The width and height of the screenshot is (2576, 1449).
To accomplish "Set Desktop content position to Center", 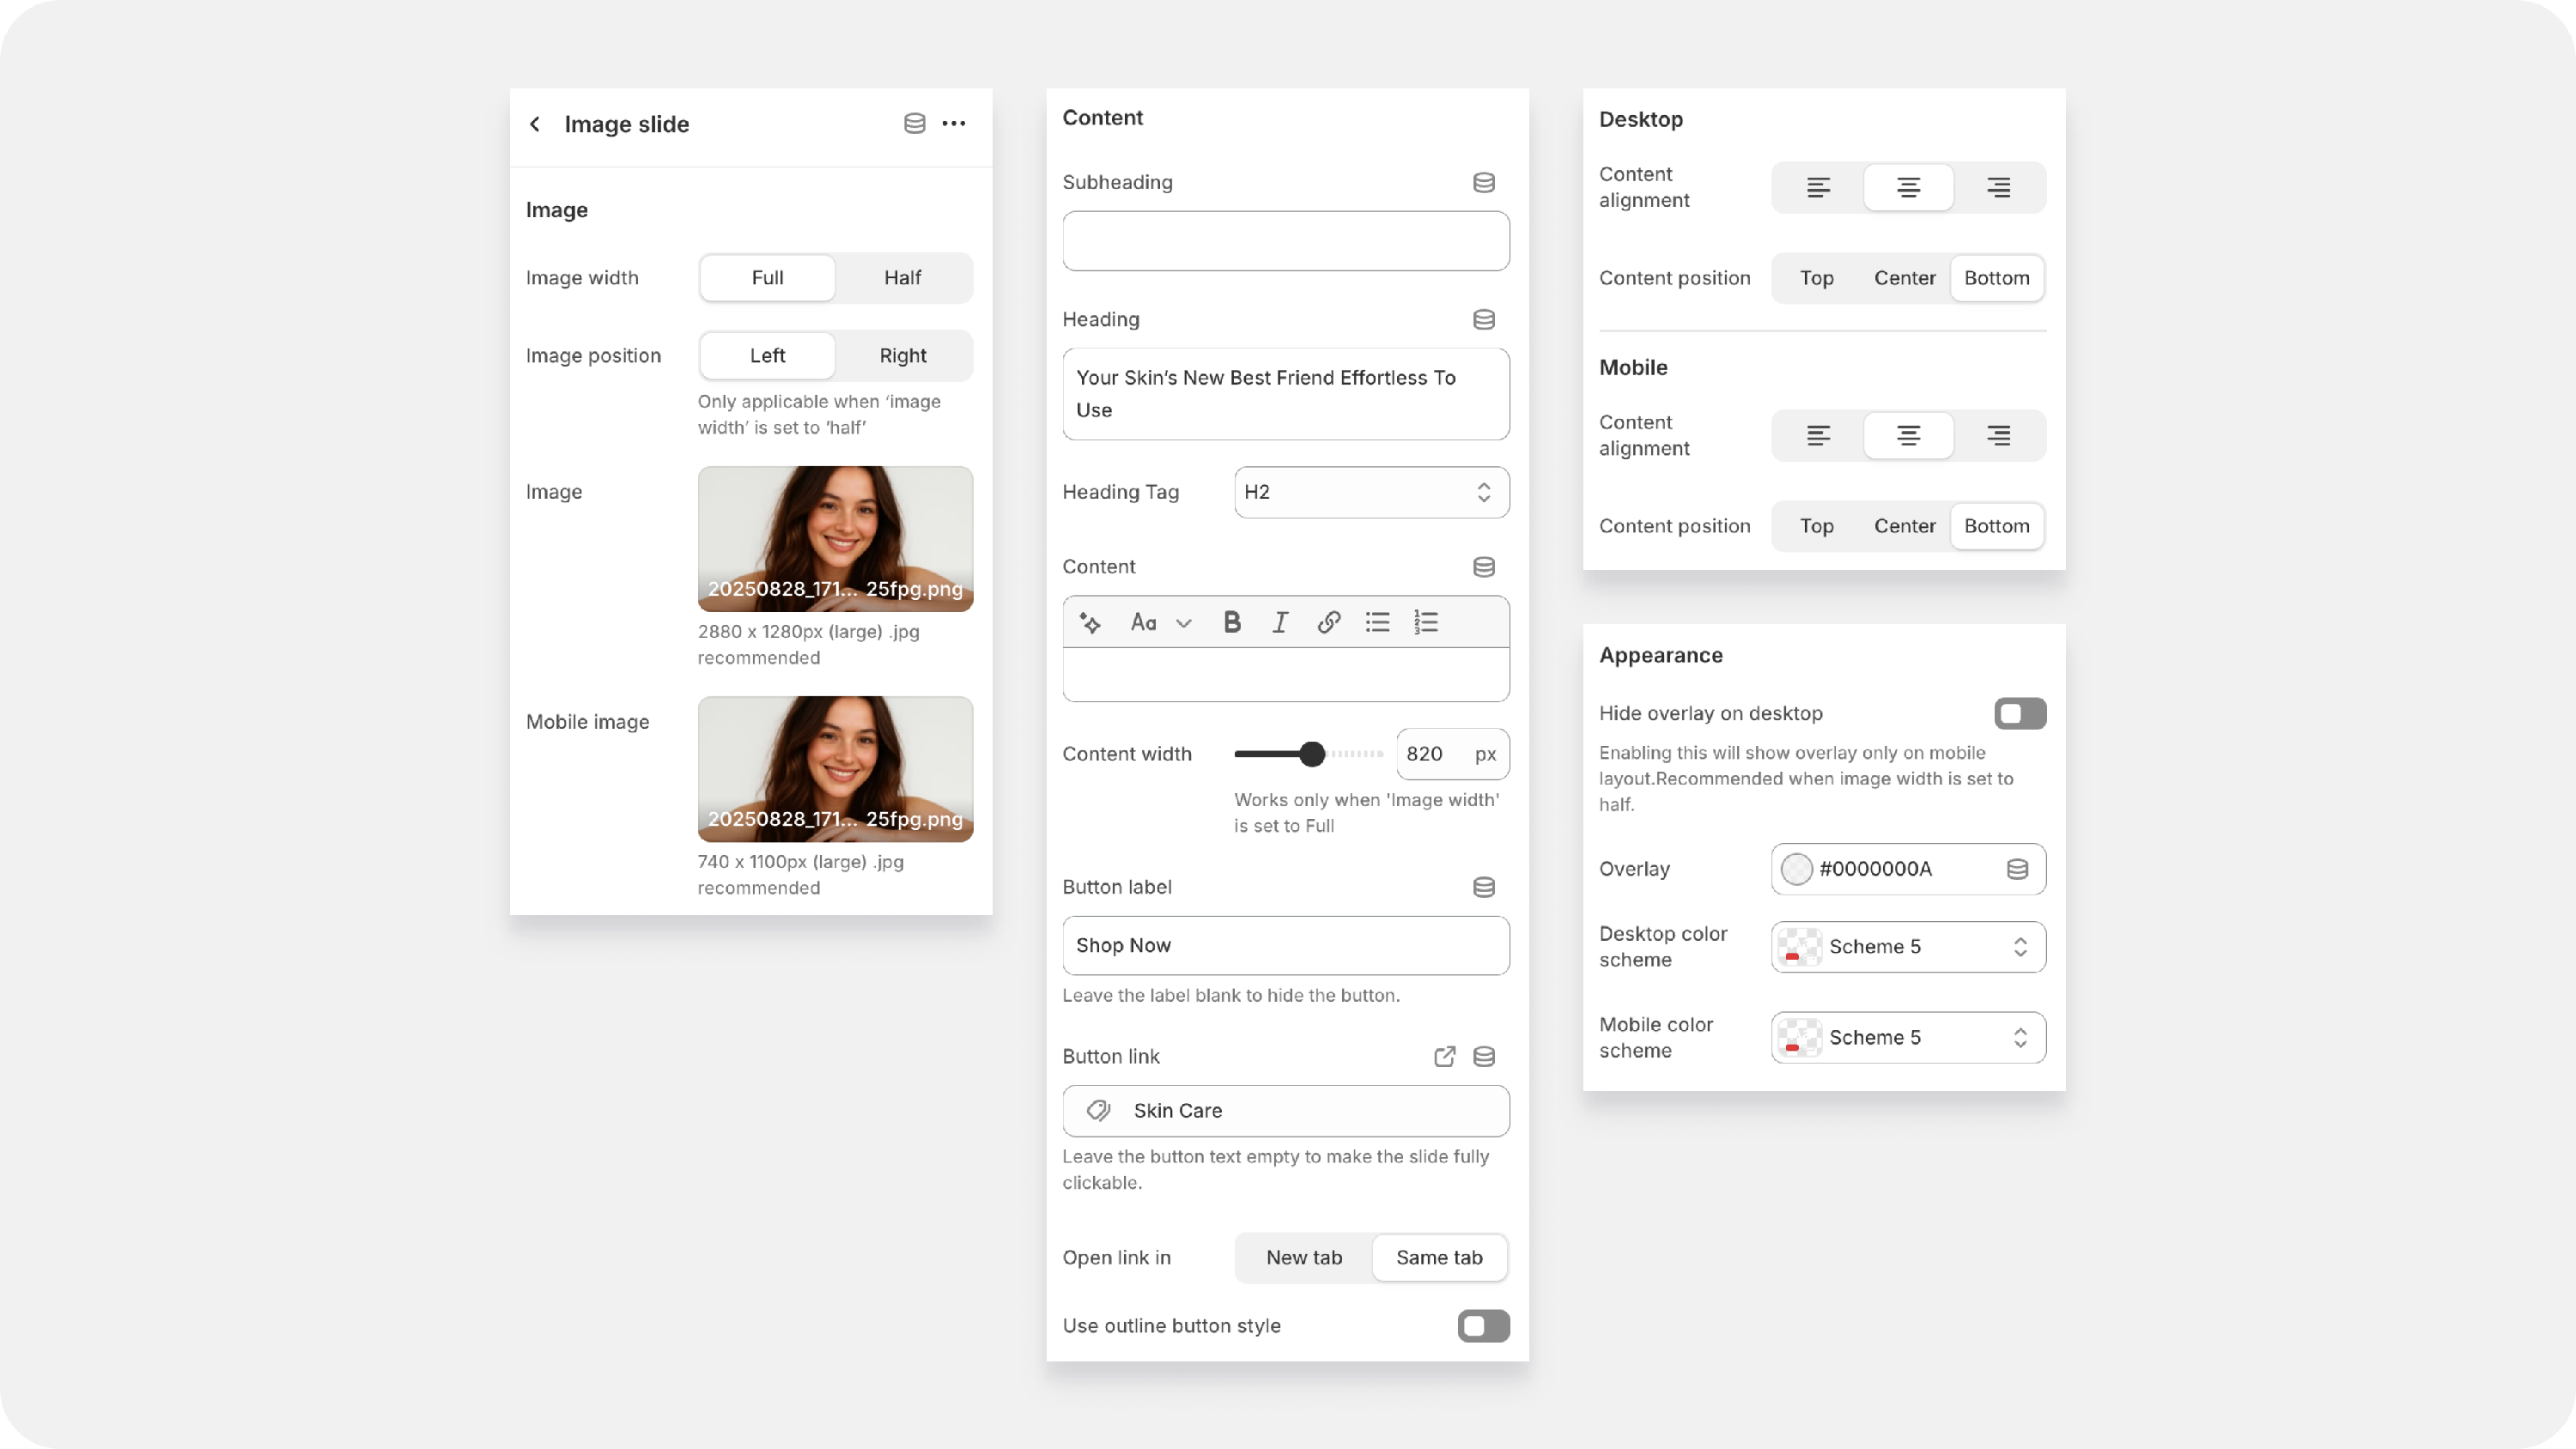I will pyautogui.click(x=1904, y=278).
